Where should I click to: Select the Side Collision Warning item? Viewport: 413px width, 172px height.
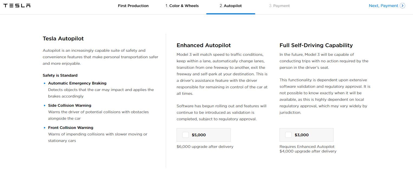[70, 105]
